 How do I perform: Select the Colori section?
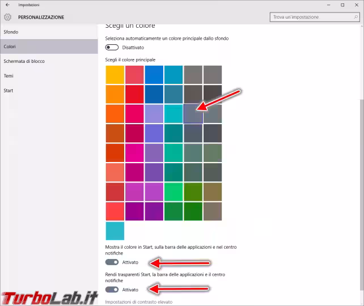coord(49,46)
